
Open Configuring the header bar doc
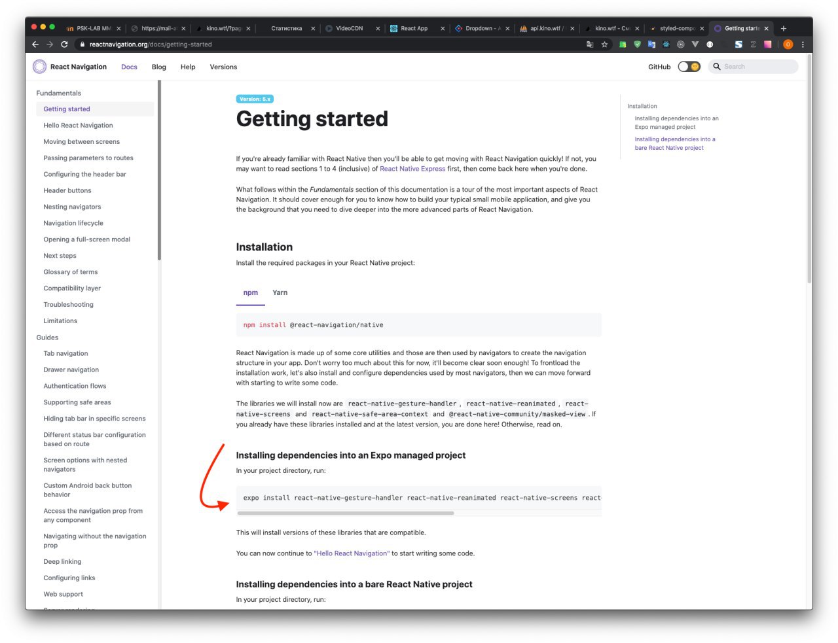click(x=84, y=175)
